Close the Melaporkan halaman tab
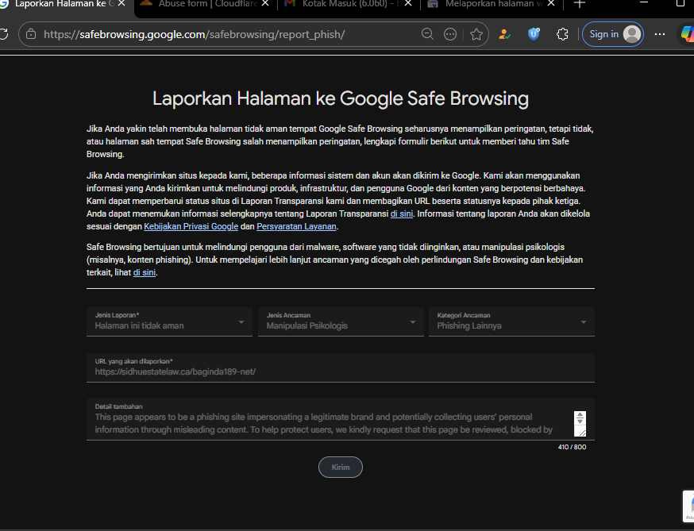 point(551,3)
